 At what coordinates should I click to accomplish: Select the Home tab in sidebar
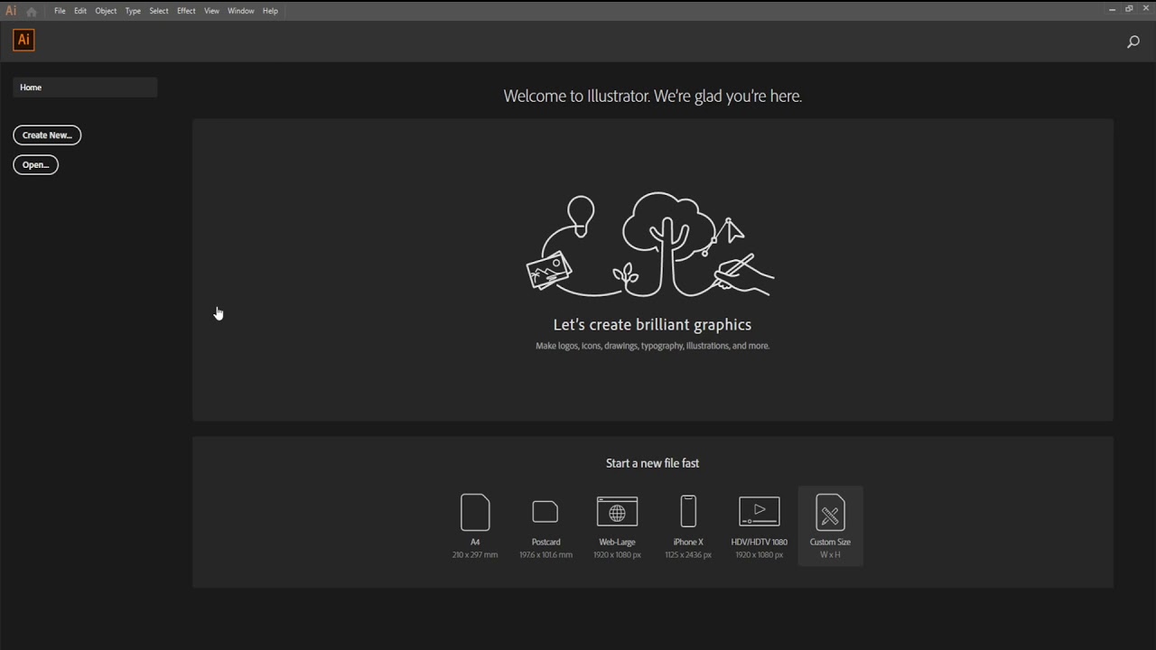click(85, 88)
